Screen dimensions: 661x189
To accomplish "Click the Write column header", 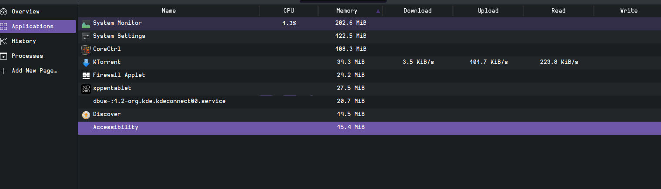I will click(628, 11).
